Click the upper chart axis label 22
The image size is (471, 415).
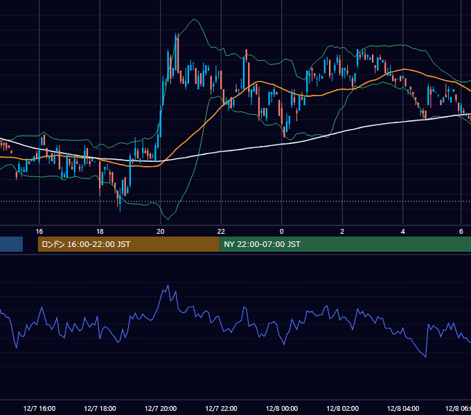[221, 232]
